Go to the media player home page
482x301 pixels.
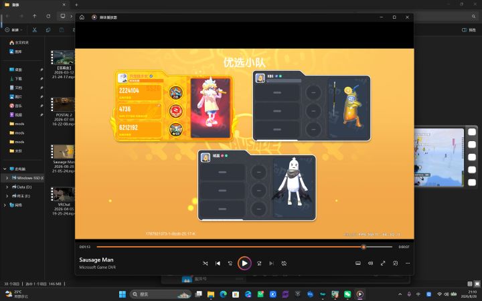(x=82, y=17)
